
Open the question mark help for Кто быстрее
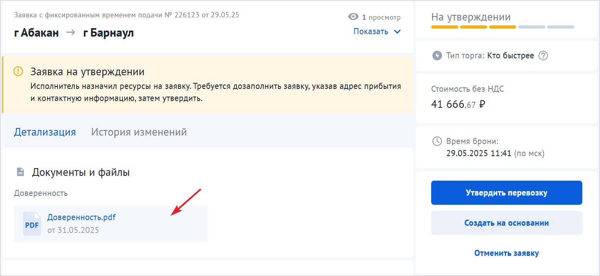[x=544, y=56]
